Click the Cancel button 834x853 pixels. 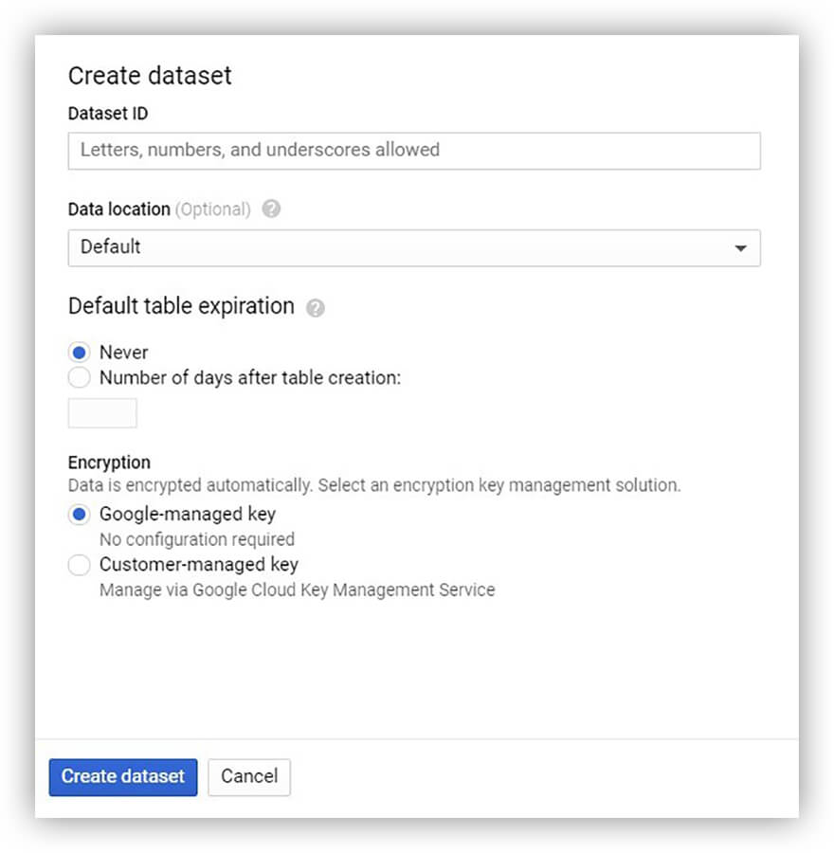pyautogui.click(x=249, y=777)
